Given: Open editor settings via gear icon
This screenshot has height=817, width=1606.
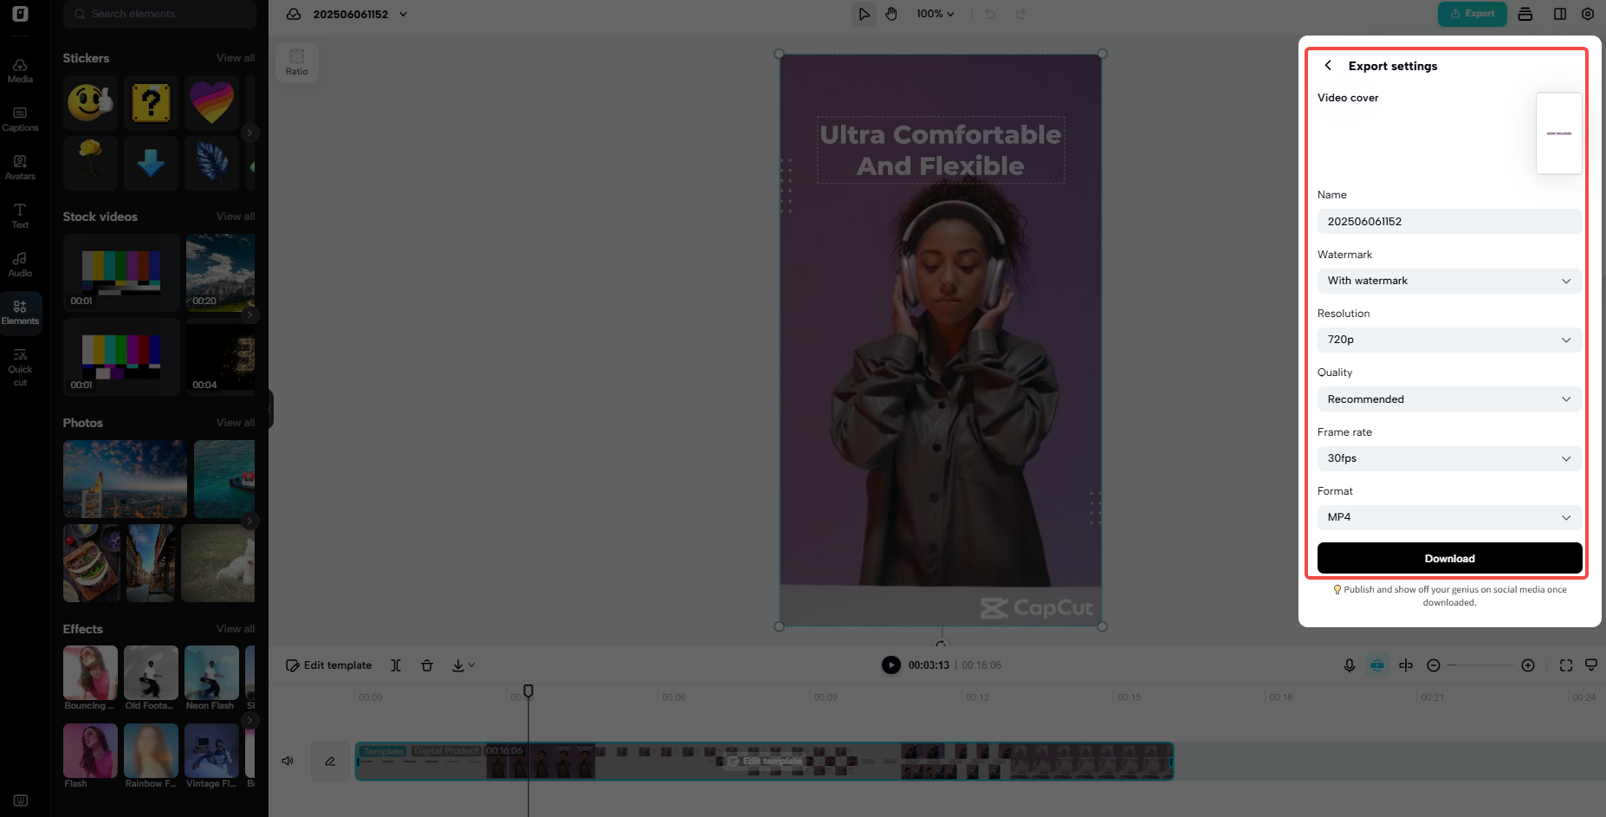Looking at the screenshot, I should pos(1588,14).
